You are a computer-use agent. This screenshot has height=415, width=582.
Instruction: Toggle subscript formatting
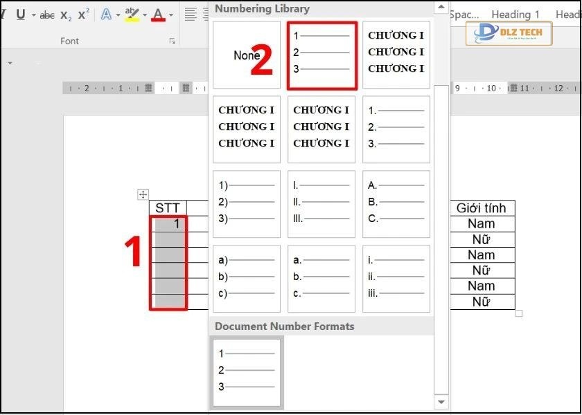[x=66, y=15]
